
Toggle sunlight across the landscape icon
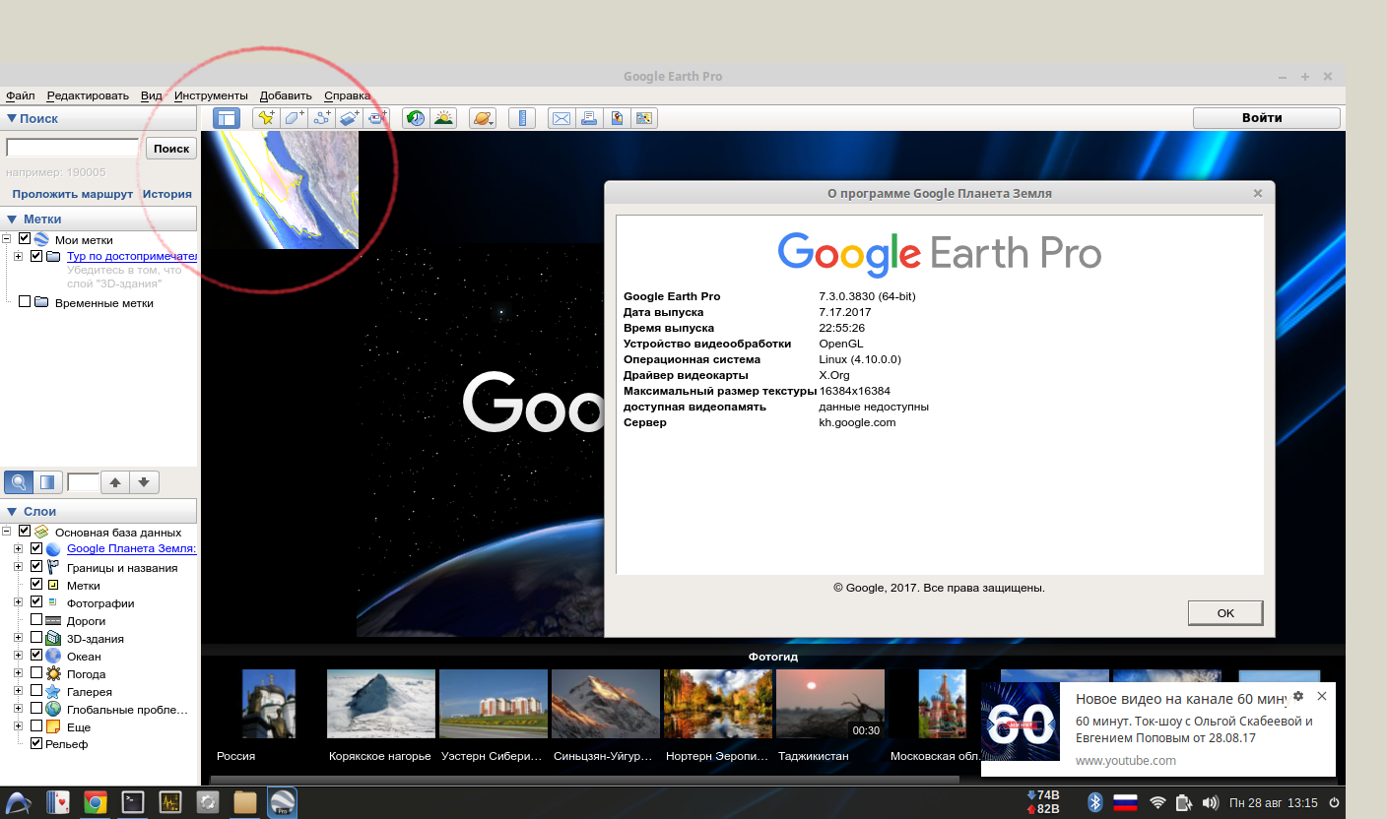click(x=443, y=118)
